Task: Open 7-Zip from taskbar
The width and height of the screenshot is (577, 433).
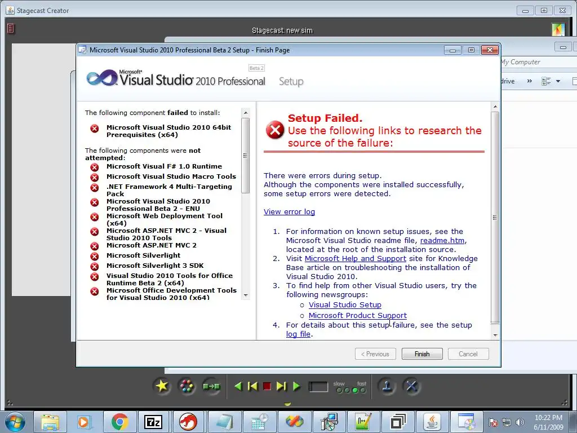Action: pyautogui.click(x=153, y=422)
